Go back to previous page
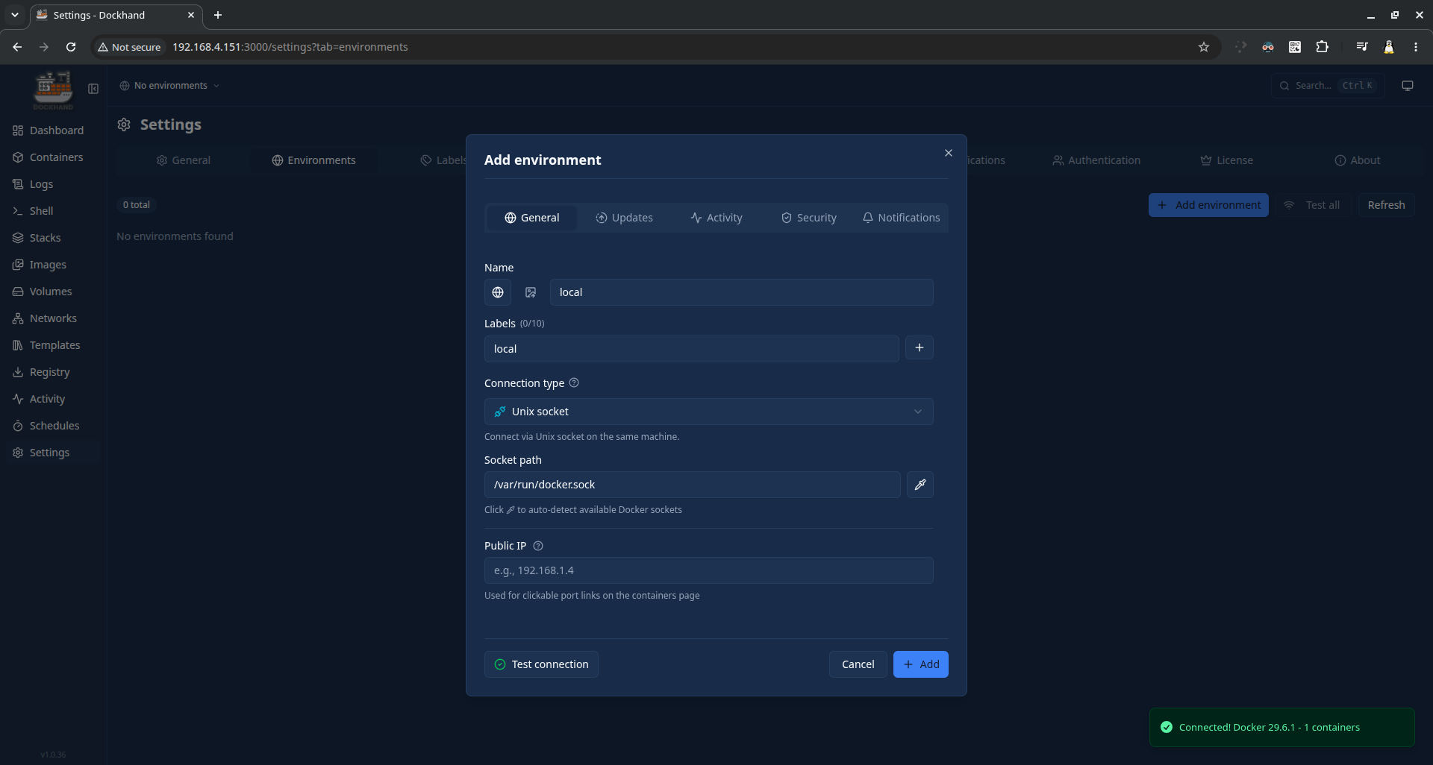This screenshot has height=765, width=1433. (x=17, y=47)
